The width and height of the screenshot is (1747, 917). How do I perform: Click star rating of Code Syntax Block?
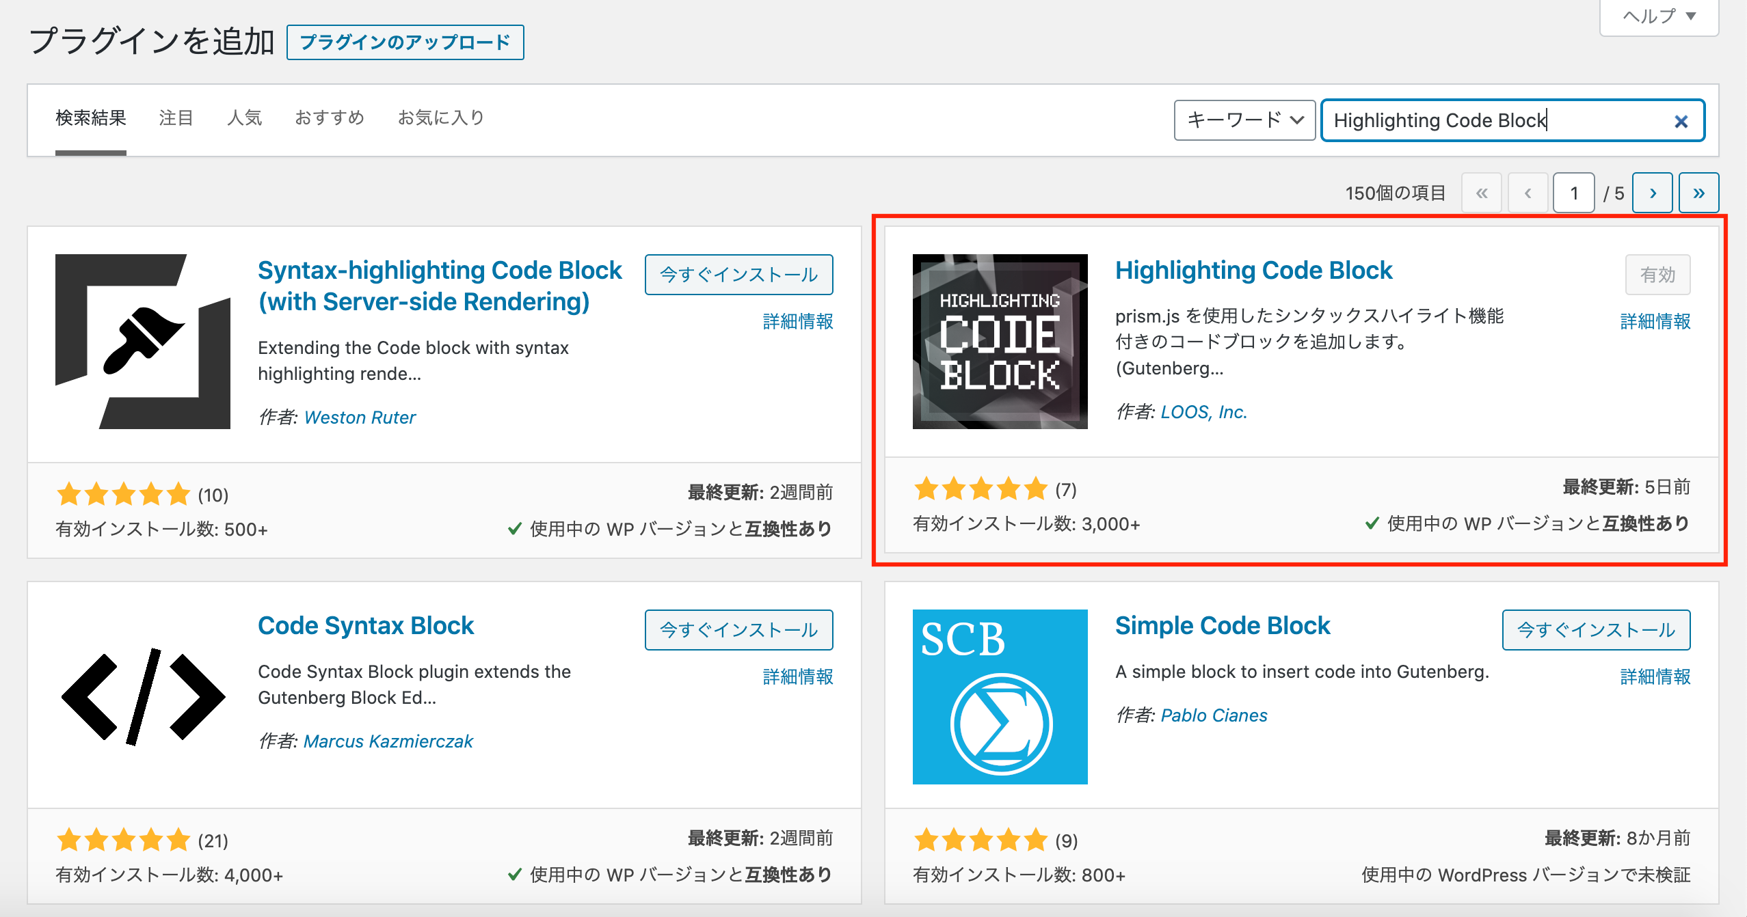pos(124,840)
